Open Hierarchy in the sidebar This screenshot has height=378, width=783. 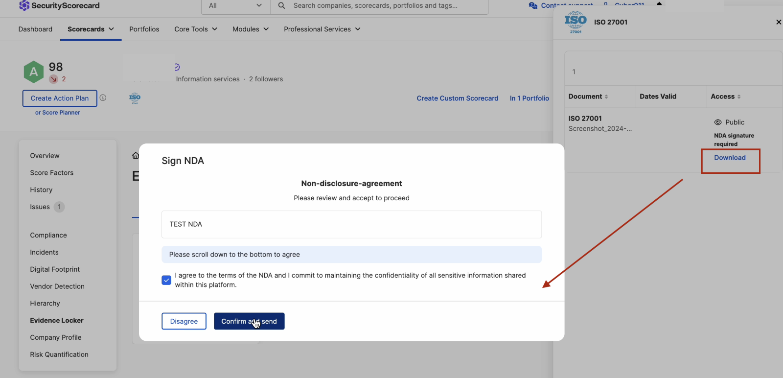(45, 304)
